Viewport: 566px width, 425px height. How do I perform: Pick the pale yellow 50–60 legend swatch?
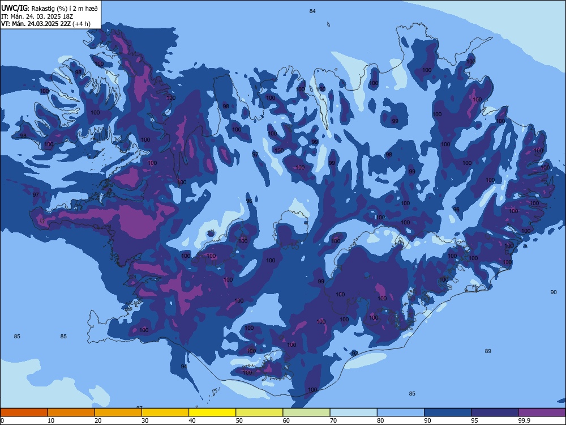coord(259,413)
